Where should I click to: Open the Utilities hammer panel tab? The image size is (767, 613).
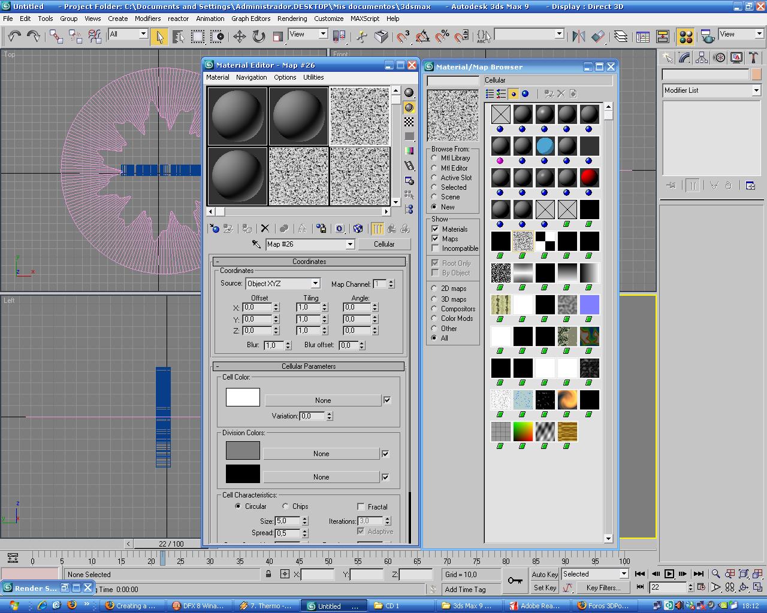click(x=754, y=57)
